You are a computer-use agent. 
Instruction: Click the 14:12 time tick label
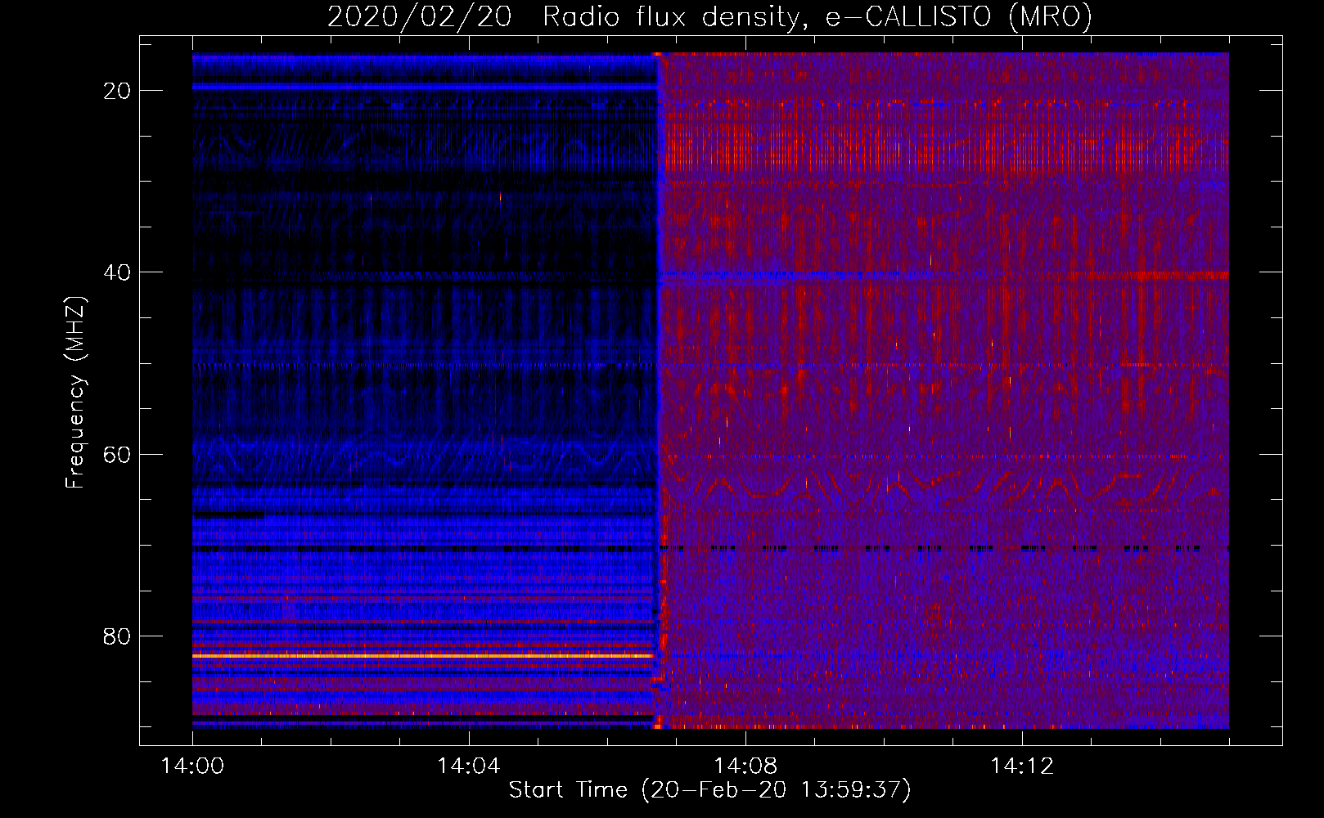click(1022, 766)
